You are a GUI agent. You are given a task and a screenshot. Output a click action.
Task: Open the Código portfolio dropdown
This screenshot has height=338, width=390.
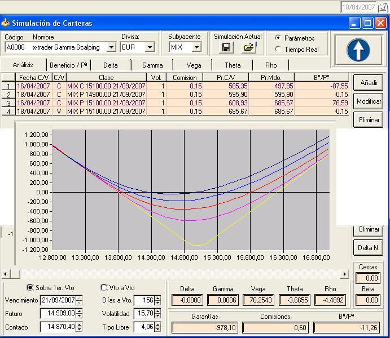click(x=111, y=48)
